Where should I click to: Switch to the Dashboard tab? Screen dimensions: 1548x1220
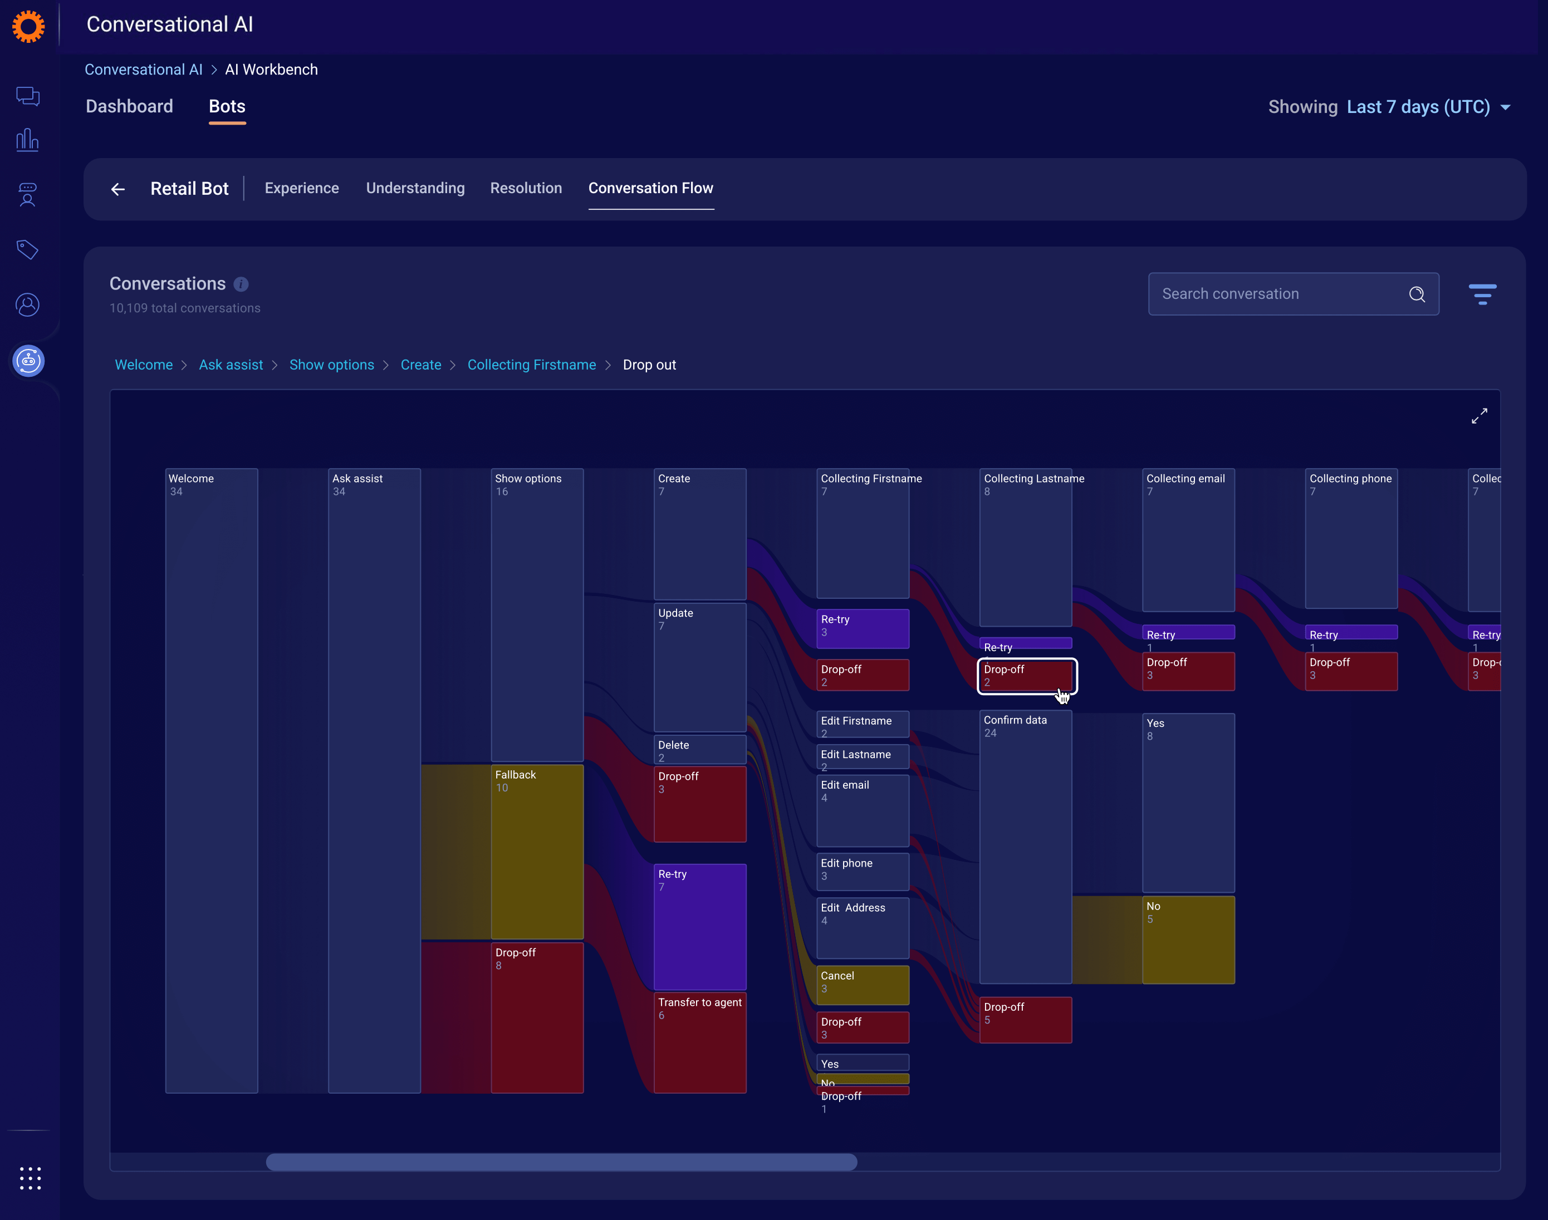pyautogui.click(x=129, y=106)
